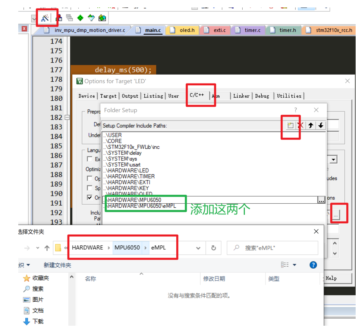Viewport: 359px width, 326px height.
Task: Collapse the code fold at line 182
Action: [67, 117]
